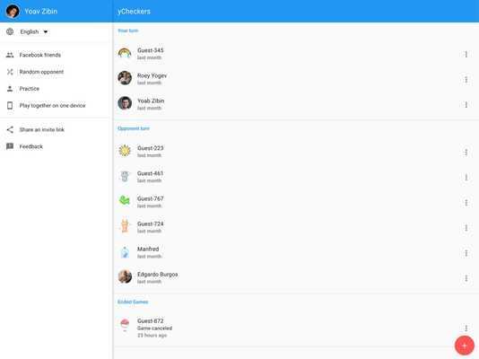Click the Opponent turn section header
This screenshot has height=359, width=479.
coord(134,128)
